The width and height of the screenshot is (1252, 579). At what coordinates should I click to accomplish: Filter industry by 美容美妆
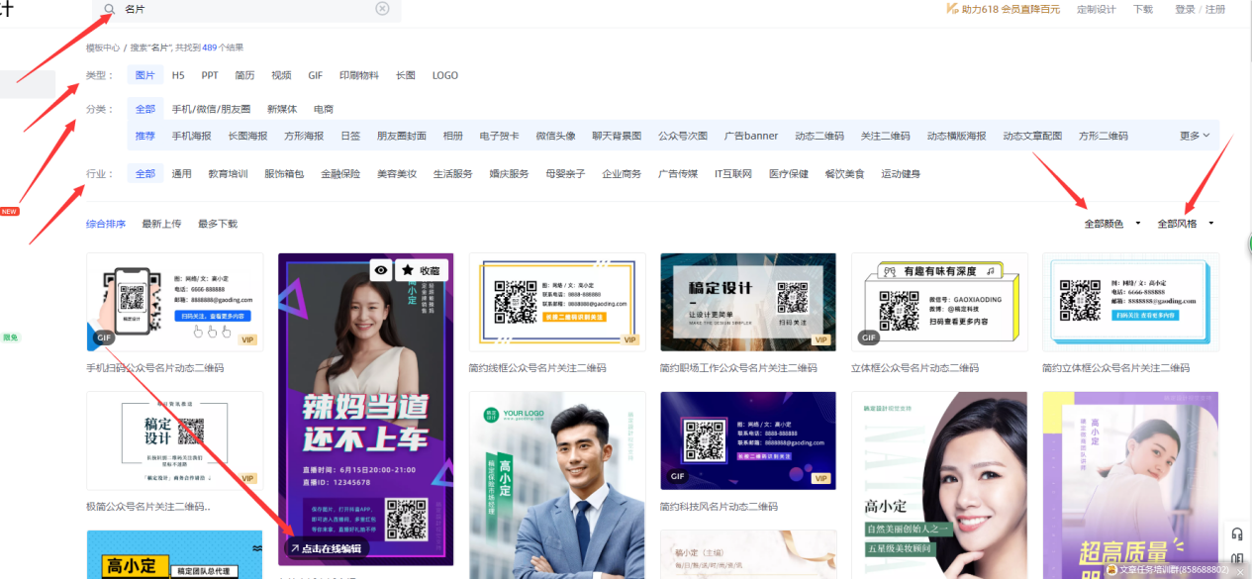(x=397, y=174)
